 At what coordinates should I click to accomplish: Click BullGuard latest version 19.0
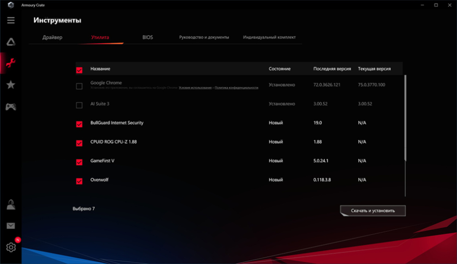coord(318,123)
